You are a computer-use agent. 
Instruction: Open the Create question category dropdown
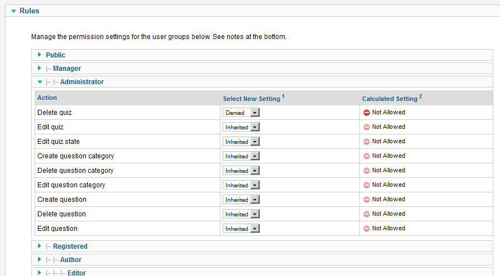(241, 156)
